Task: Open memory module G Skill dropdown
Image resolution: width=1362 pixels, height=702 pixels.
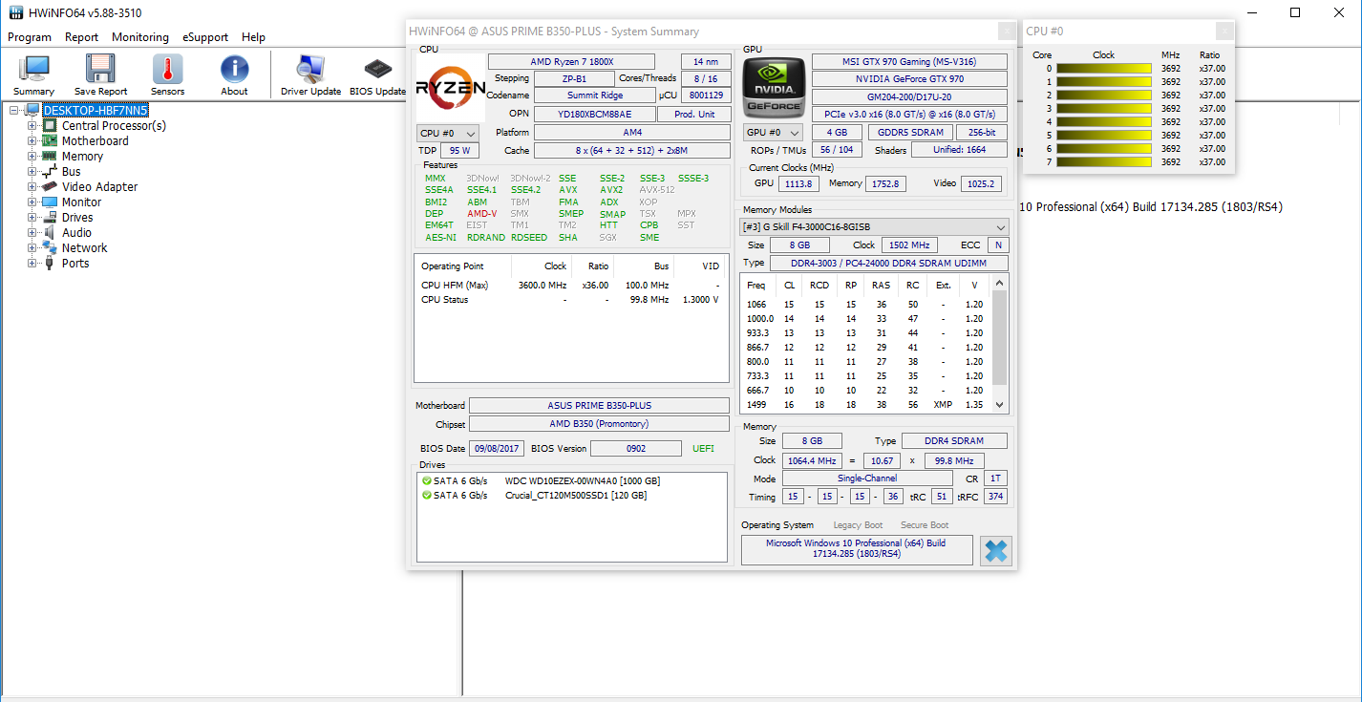Action: click(x=874, y=227)
